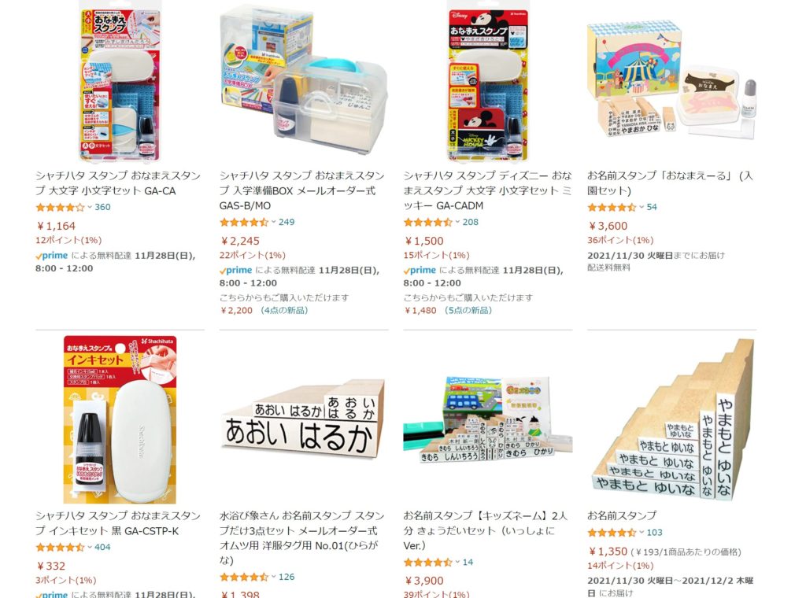The width and height of the screenshot is (806, 598).
Task: Open the Shachihata ink set GA-CSTP-K image
Action: pyautogui.click(x=120, y=419)
